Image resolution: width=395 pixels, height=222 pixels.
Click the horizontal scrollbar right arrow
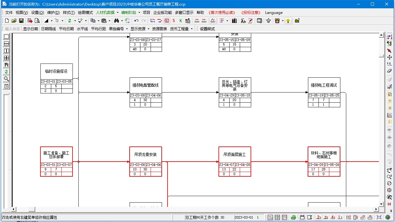pyautogui.click(x=376, y=209)
